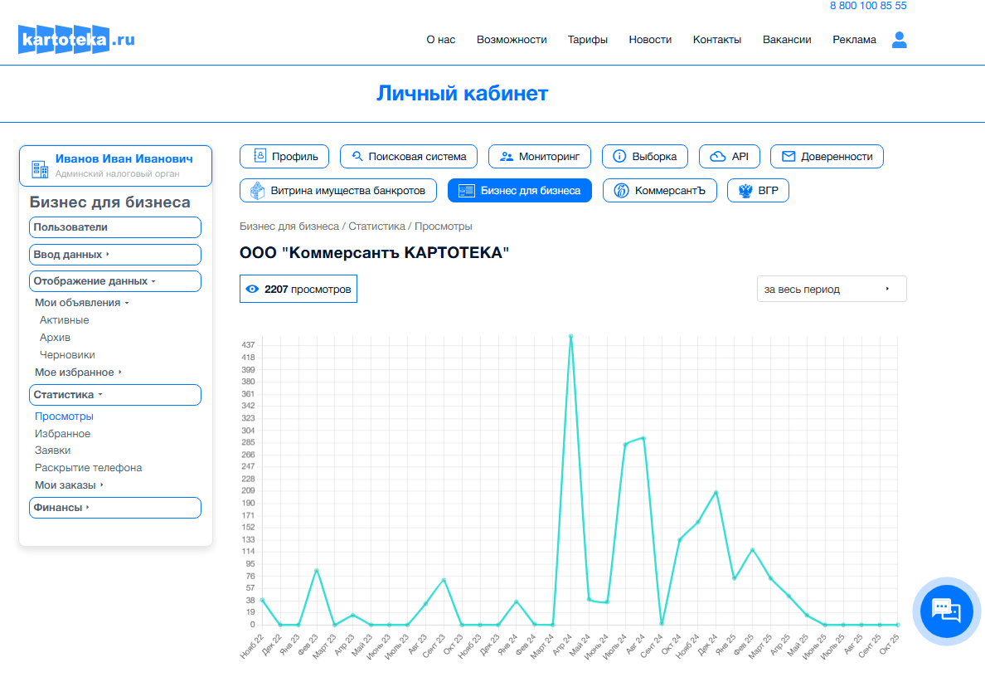Open Профиль section with badge icon
The image size is (985, 677).
pyautogui.click(x=284, y=156)
